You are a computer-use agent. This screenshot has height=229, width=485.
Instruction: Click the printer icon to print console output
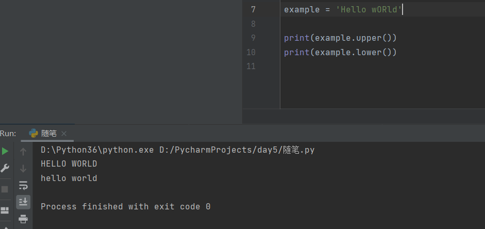click(x=23, y=219)
